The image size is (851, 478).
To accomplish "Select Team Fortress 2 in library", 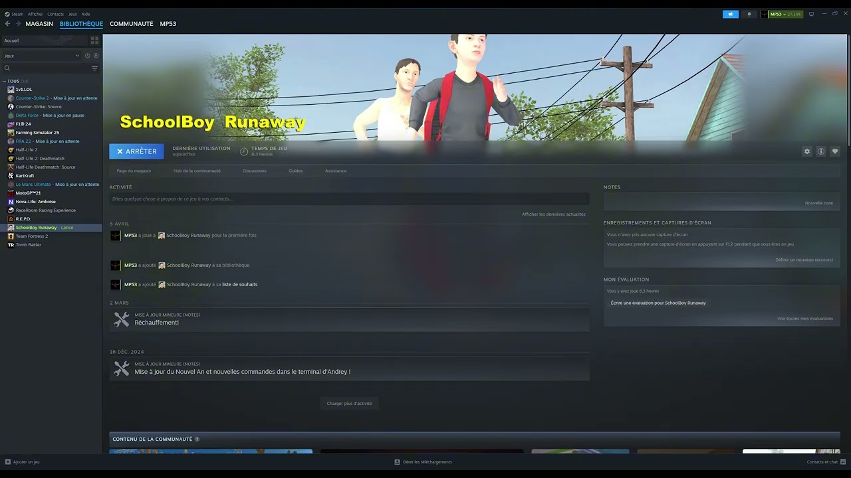I will 52,236.
